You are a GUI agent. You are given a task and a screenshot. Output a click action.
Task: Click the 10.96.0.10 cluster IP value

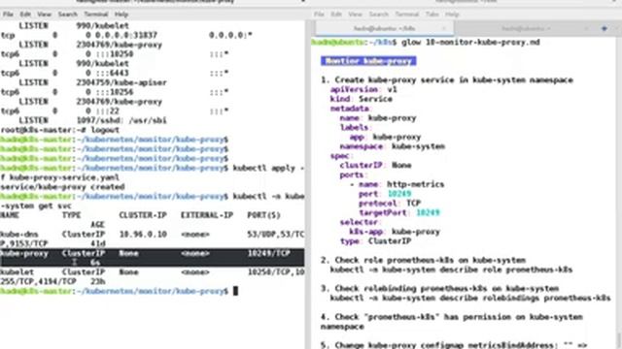pyautogui.click(x=143, y=235)
